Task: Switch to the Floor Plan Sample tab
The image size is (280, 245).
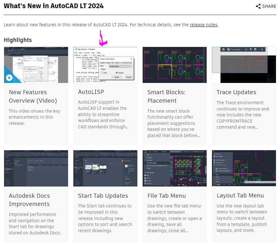Action: [175, 151]
